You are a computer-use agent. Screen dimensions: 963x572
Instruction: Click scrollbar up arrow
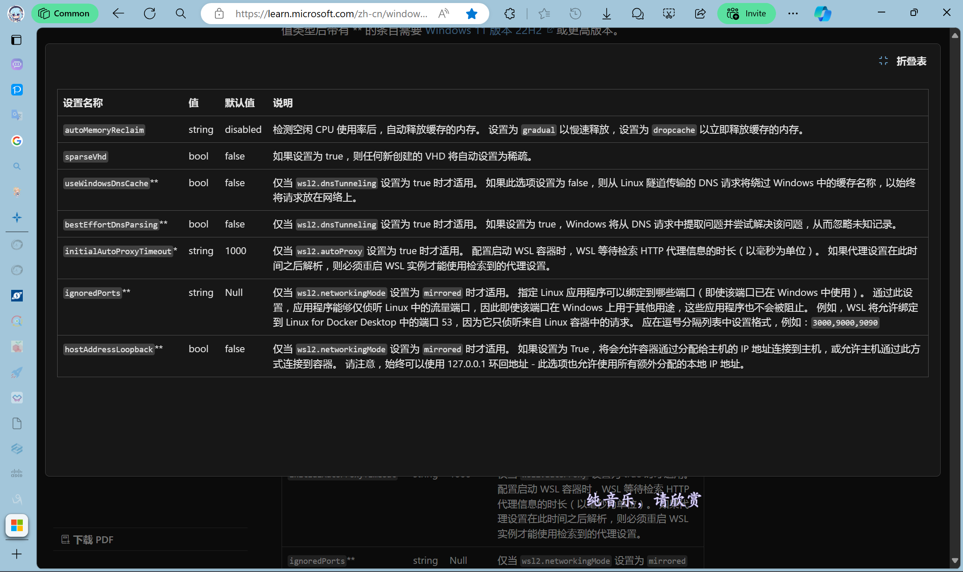[955, 36]
